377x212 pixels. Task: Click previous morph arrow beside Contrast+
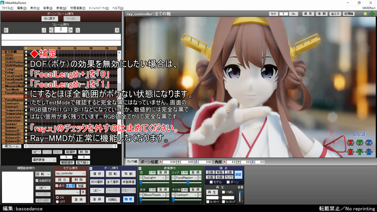click(173, 195)
